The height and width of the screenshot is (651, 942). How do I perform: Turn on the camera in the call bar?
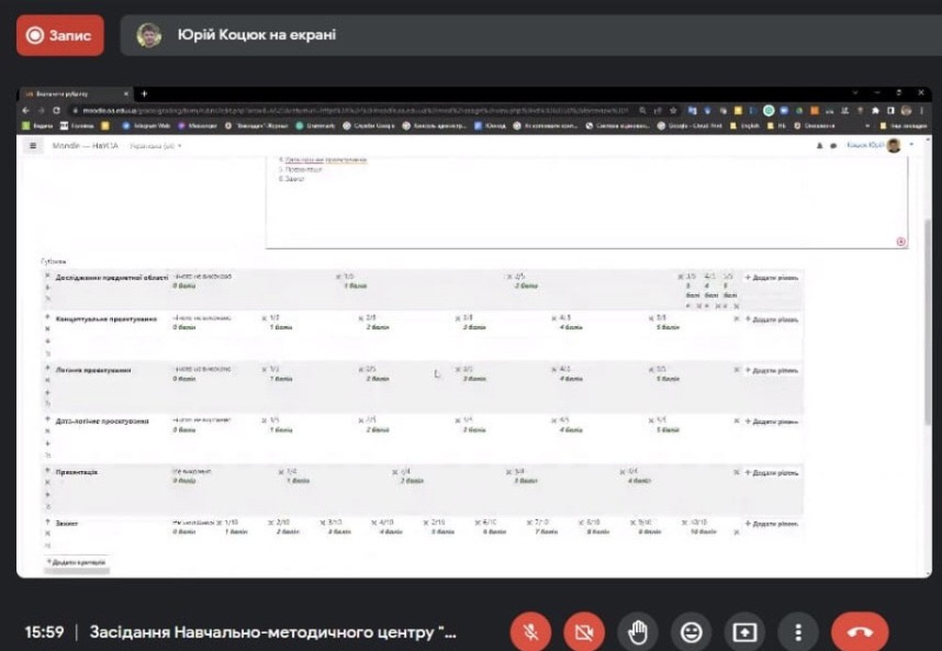(x=584, y=631)
